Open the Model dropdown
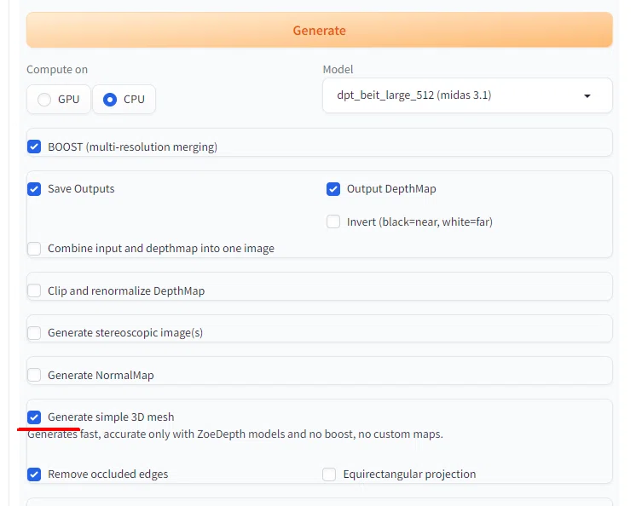The height and width of the screenshot is (506, 636). tap(467, 95)
